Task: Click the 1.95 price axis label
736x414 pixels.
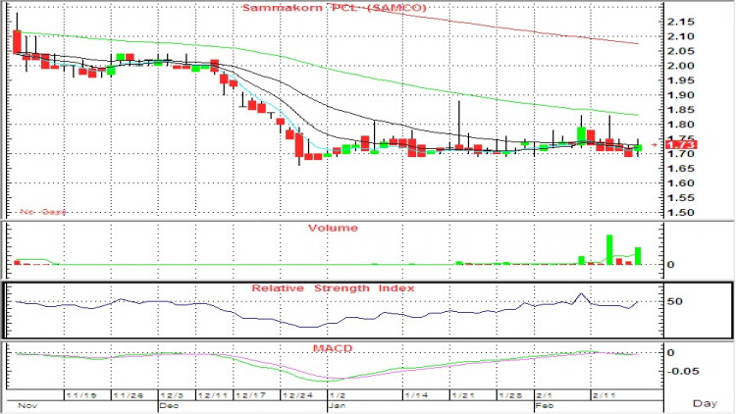Action: point(681,80)
